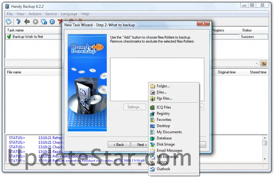Select MS Exchange menu entry
The image size is (274, 177).
[174, 157]
